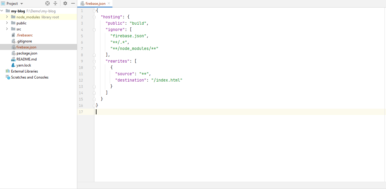
Task: Open the Project view dropdown
Action: (x=21, y=4)
